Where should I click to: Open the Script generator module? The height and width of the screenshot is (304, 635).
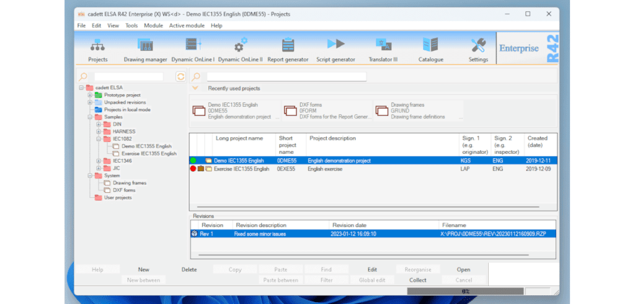coord(335,50)
